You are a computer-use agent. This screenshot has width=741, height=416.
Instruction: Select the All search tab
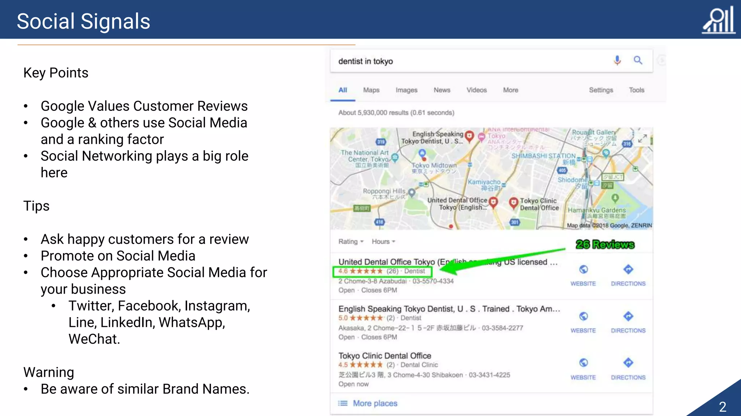coord(343,90)
